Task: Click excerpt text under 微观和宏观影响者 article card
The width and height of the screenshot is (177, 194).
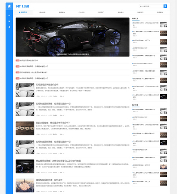Action: [83, 184]
